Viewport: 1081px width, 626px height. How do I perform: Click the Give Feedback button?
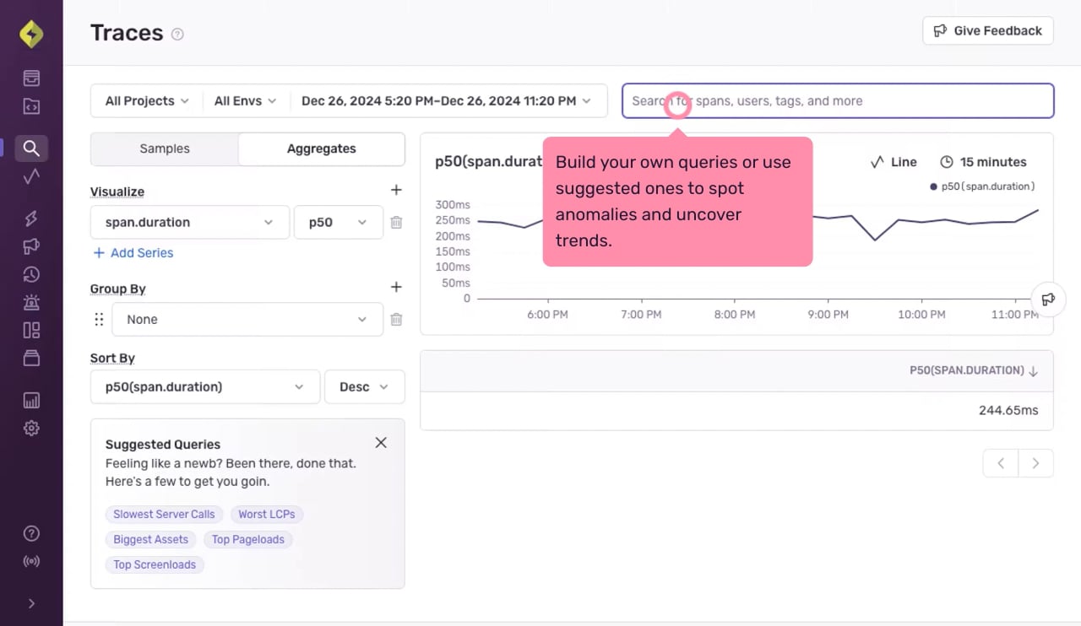point(988,31)
